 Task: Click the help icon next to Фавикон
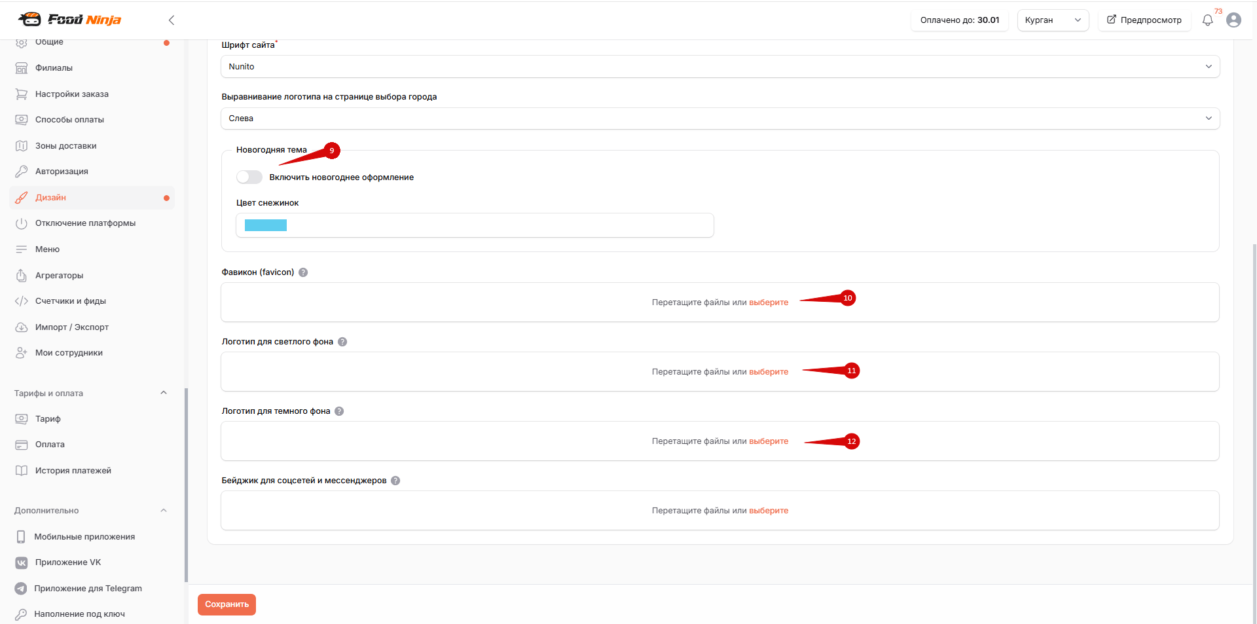click(303, 272)
